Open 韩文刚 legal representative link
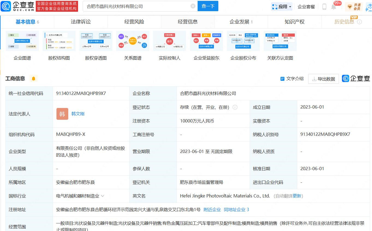372x231 pixels. click(x=78, y=114)
